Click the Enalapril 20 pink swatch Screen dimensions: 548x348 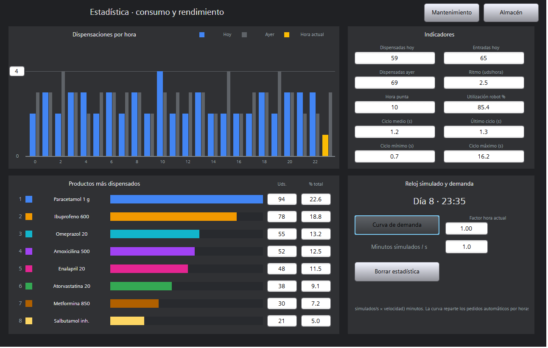(29, 269)
